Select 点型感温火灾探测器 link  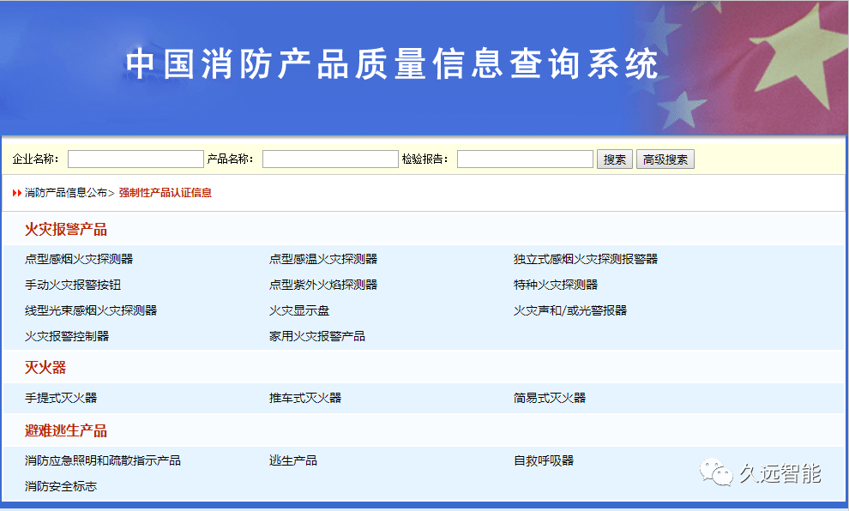322,259
